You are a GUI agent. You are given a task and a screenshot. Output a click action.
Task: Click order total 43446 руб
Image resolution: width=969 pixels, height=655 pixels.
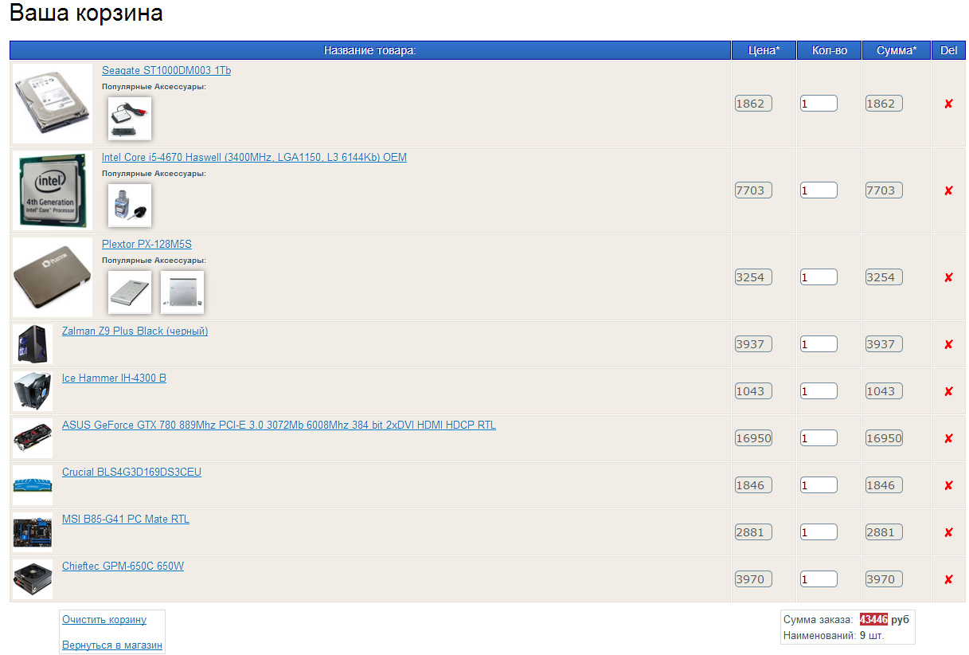click(884, 620)
